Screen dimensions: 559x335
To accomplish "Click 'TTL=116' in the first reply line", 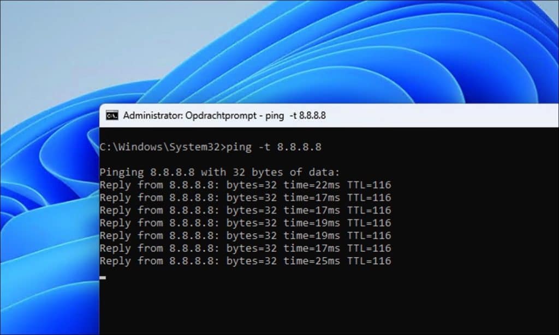I will point(370,185).
